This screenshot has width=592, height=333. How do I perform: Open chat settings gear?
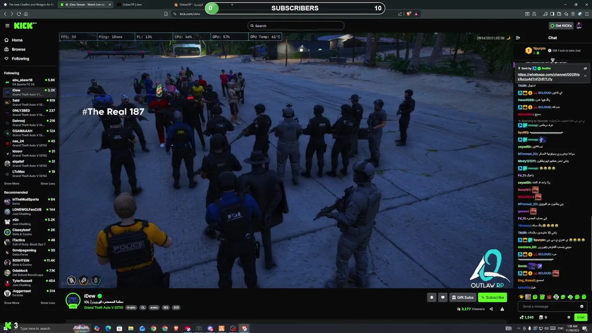tap(569, 317)
